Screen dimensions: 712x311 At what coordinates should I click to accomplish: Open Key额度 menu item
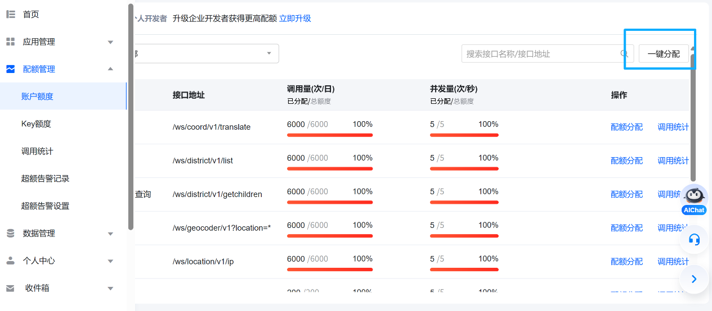pyautogui.click(x=36, y=124)
